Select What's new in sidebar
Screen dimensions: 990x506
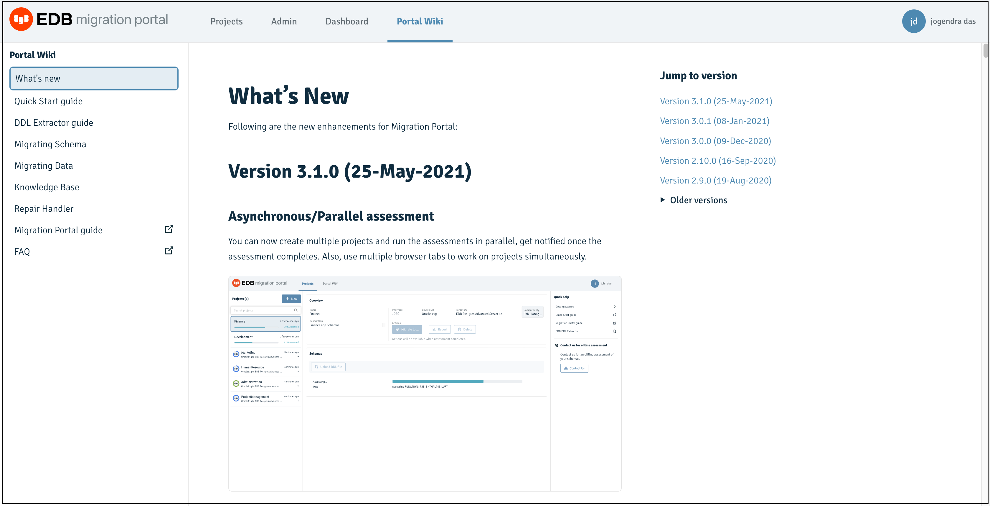[94, 78]
